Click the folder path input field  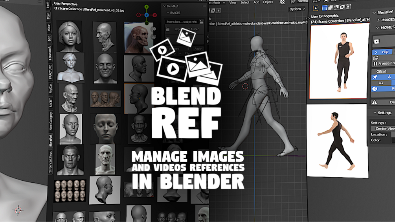[x=181, y=22]
